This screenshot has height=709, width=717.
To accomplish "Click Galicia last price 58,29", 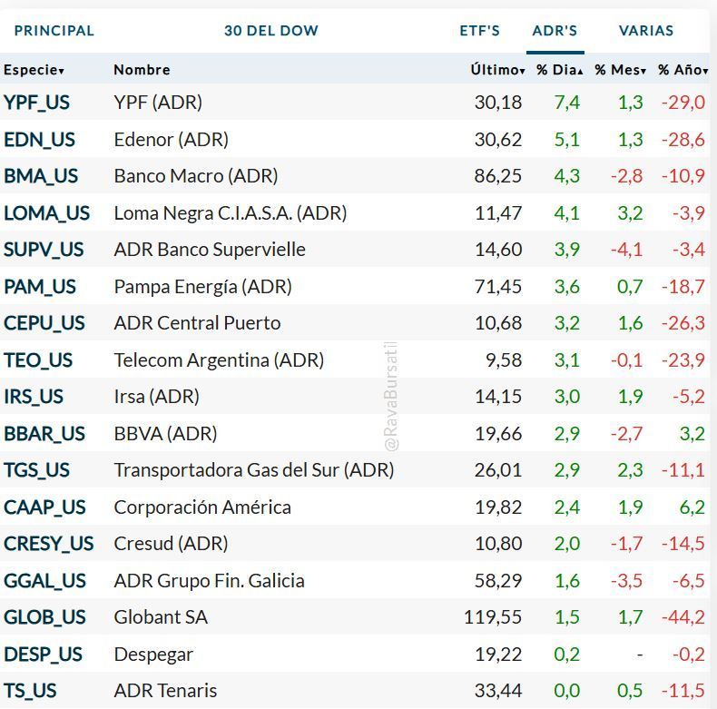I will tap(498, 581).
